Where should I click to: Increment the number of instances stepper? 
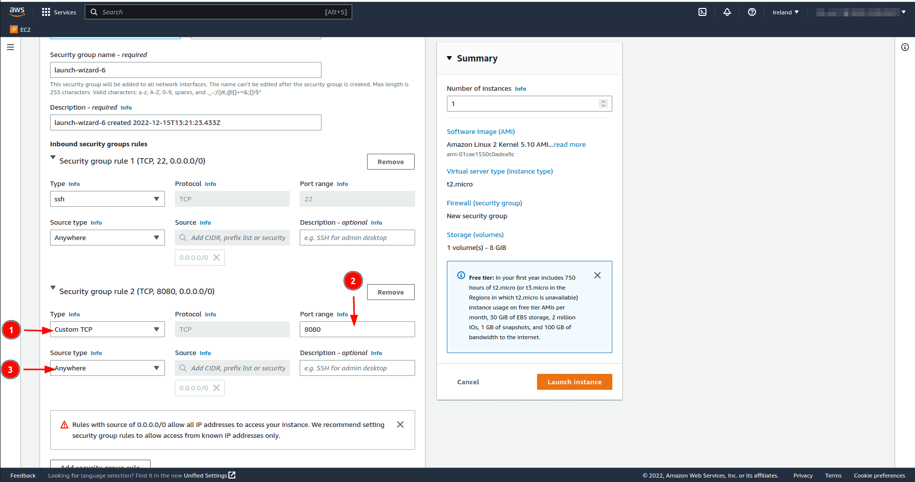click(x=603, y=101)
